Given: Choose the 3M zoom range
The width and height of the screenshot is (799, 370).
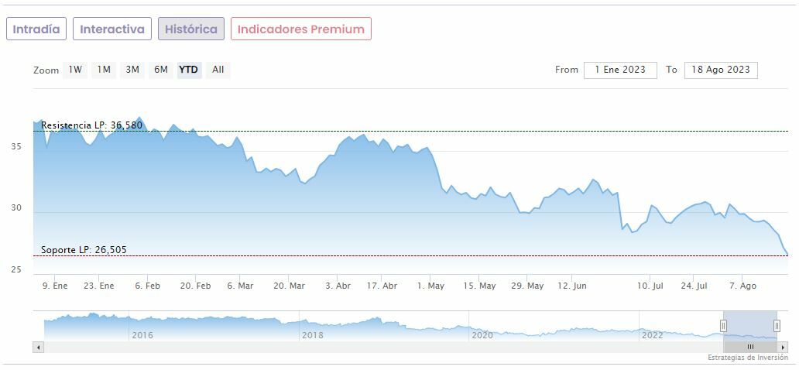Looking at the screenshot, I should (x=132, y=70).
